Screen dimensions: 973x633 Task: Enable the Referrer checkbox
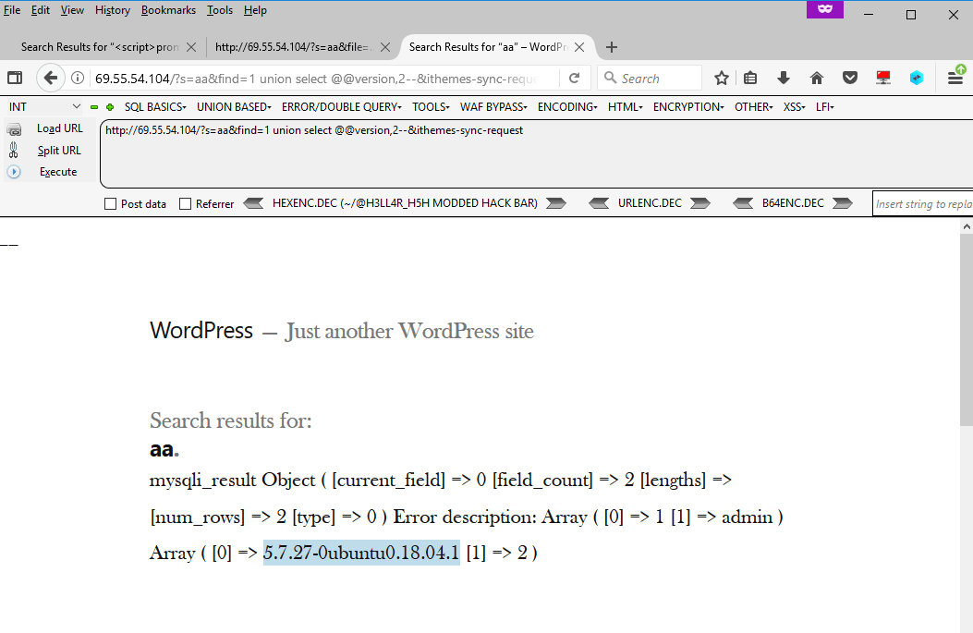pos(185,203)
